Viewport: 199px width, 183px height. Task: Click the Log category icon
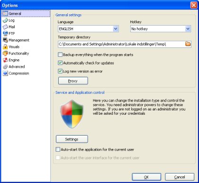5,20
